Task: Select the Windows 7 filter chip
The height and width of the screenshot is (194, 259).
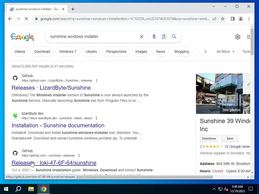Action: point(68,52)
